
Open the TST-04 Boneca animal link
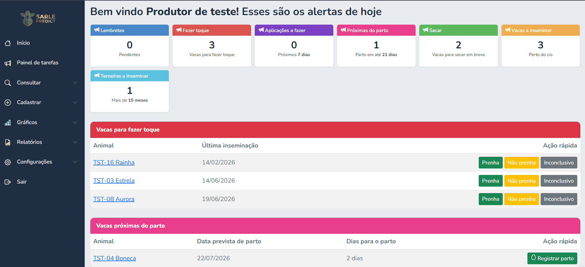[x=114, y=258]
